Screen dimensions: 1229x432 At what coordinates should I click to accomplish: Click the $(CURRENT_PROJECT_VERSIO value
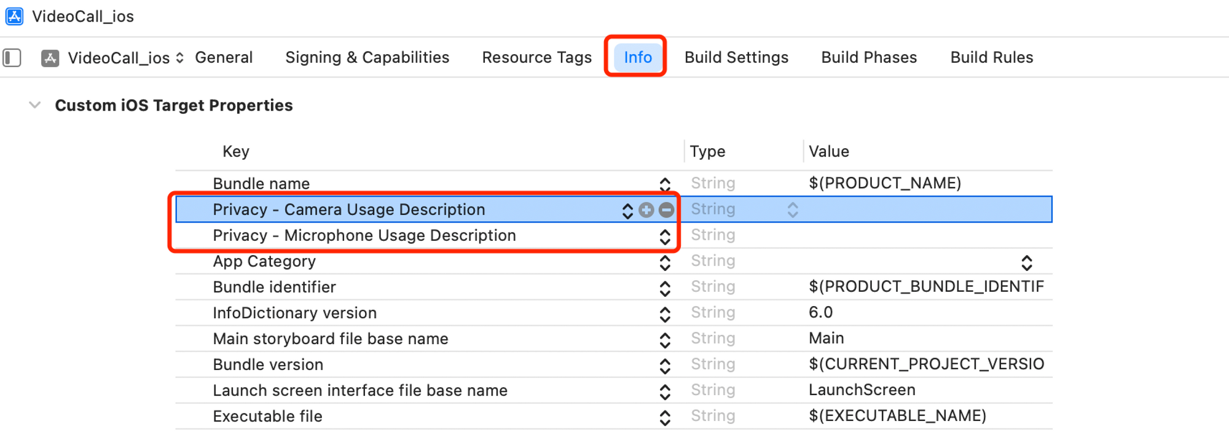click(x=926, y=364)
